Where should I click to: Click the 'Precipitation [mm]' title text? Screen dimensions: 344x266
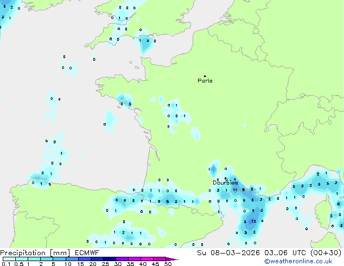point(35,253)
